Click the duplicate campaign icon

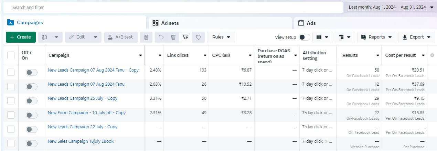click(45, 37)
